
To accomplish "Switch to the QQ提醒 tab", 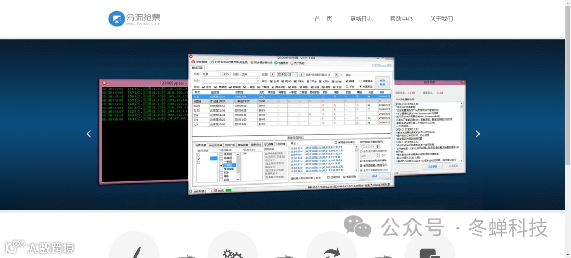I will pyautogui.click(x=269, y=144).
